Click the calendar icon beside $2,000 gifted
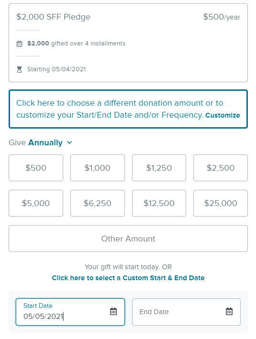This screenshot has height=339, width=256. 20,44
